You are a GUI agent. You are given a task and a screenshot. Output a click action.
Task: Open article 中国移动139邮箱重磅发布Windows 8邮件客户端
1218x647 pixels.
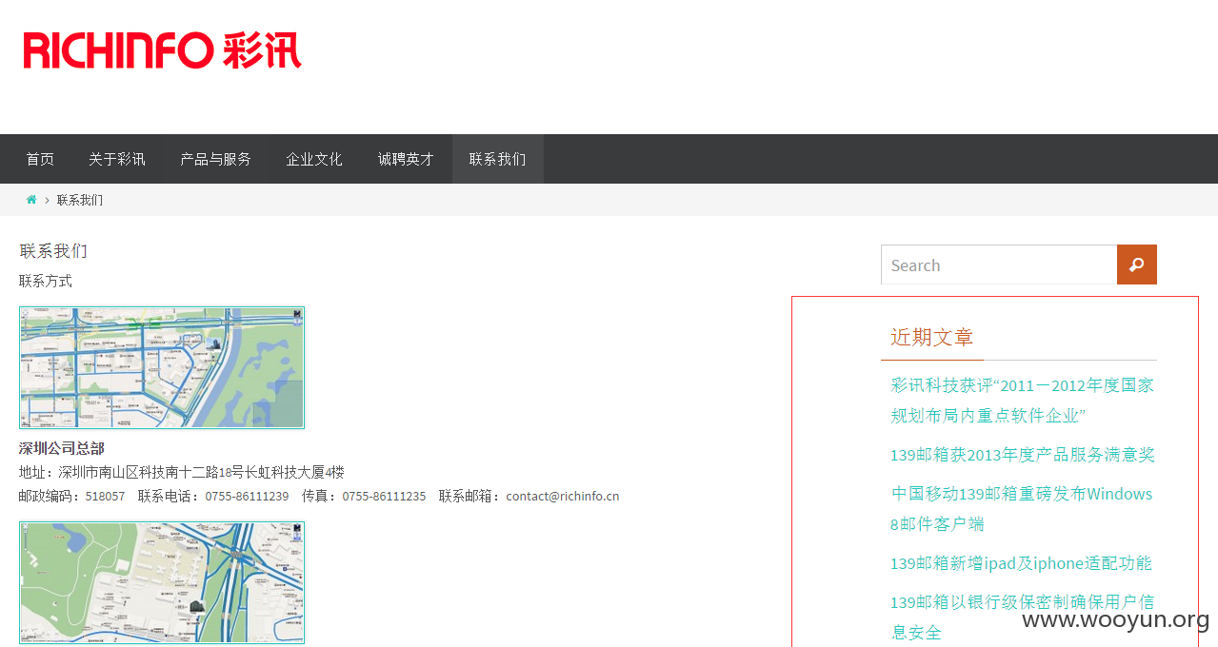[1022, 509]
